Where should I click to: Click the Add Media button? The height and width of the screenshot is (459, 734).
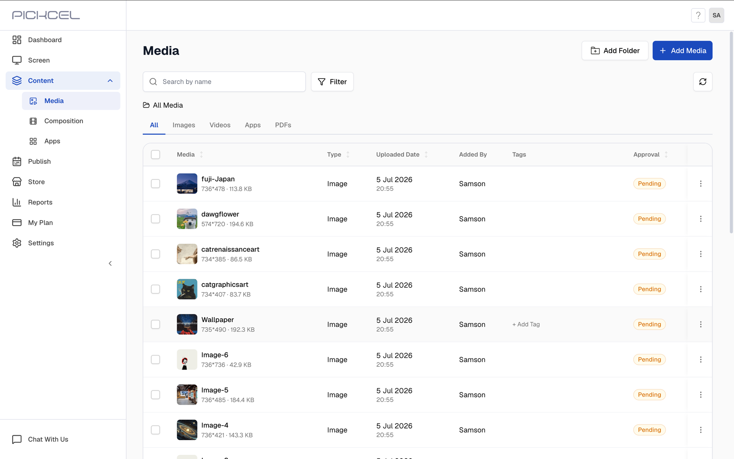coord(682,51)
